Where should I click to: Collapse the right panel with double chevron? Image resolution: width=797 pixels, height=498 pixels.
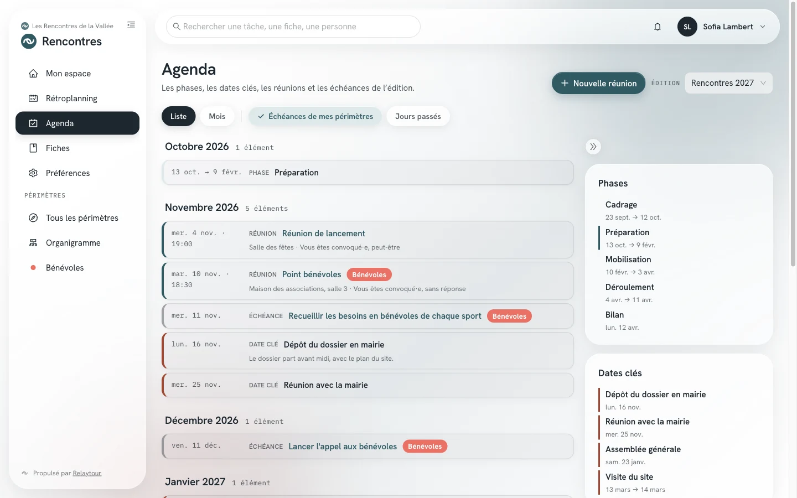pos(593,147)
